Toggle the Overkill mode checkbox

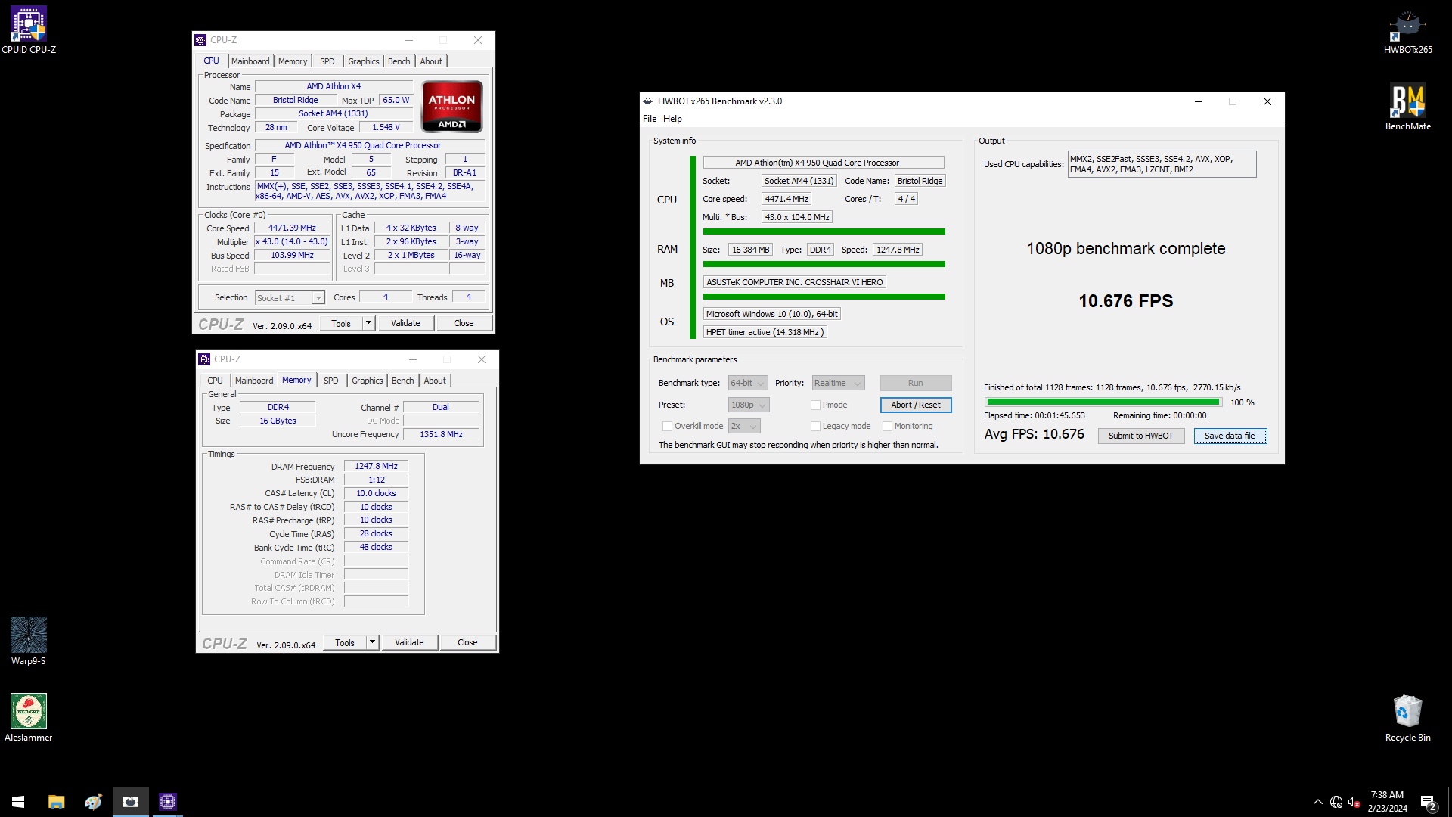667,427
